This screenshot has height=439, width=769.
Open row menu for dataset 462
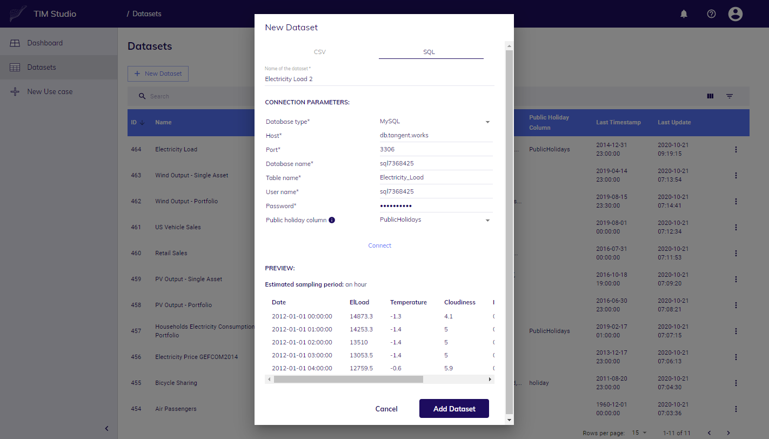735,202
